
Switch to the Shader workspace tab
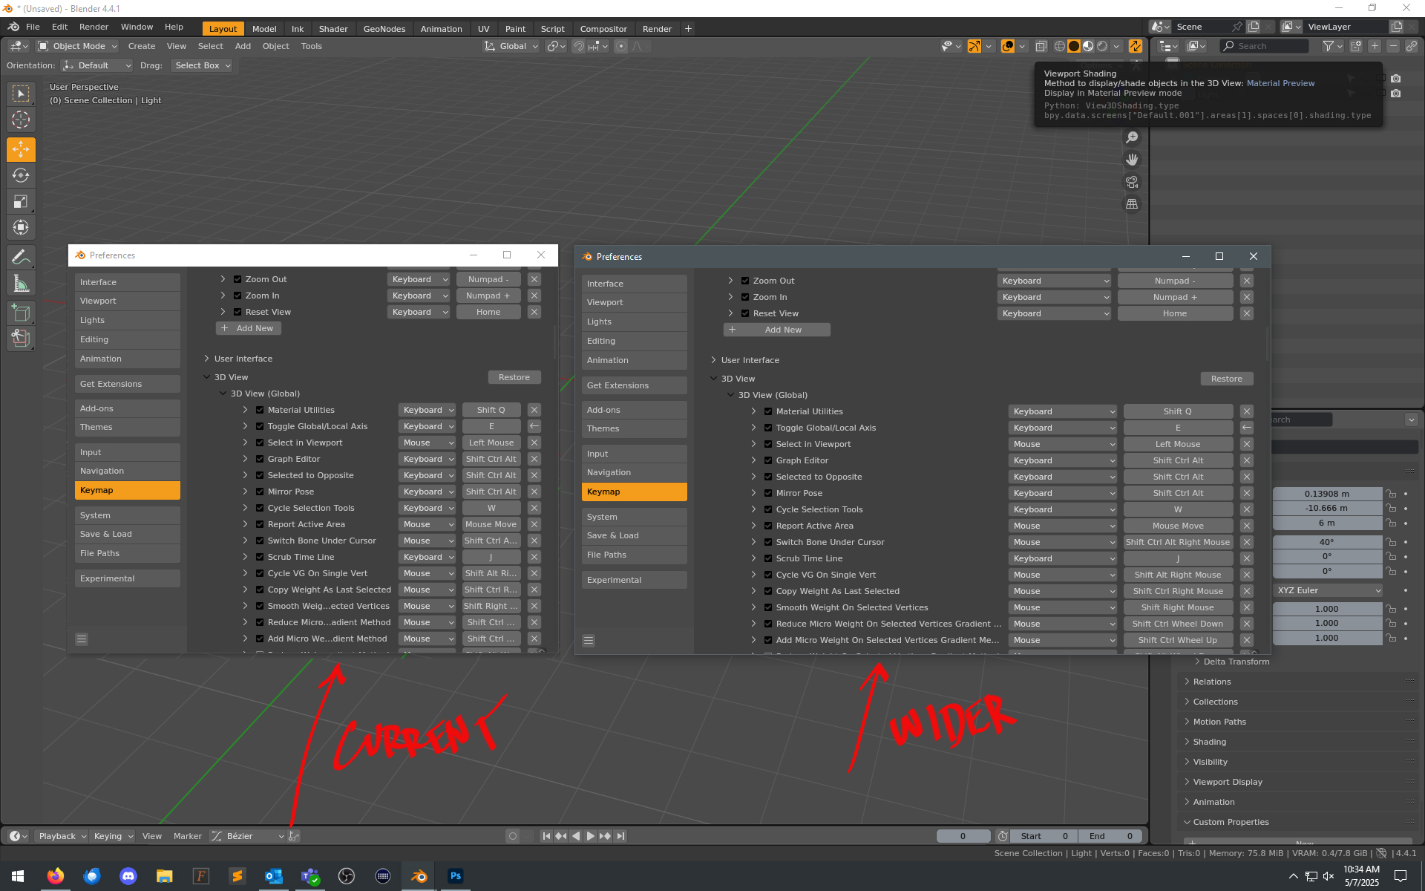pyautogui.click(x=333, y=29)
